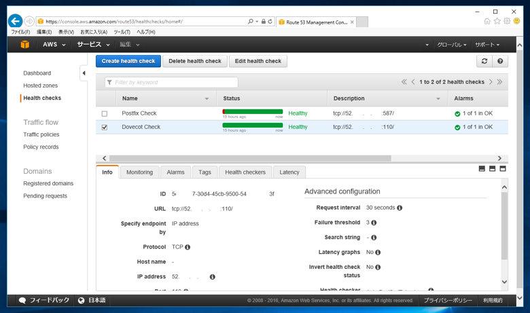This screenshot has width=530, height=313.
Task: Open Registered domains in the sidebar
Action: tap(48, 183)
